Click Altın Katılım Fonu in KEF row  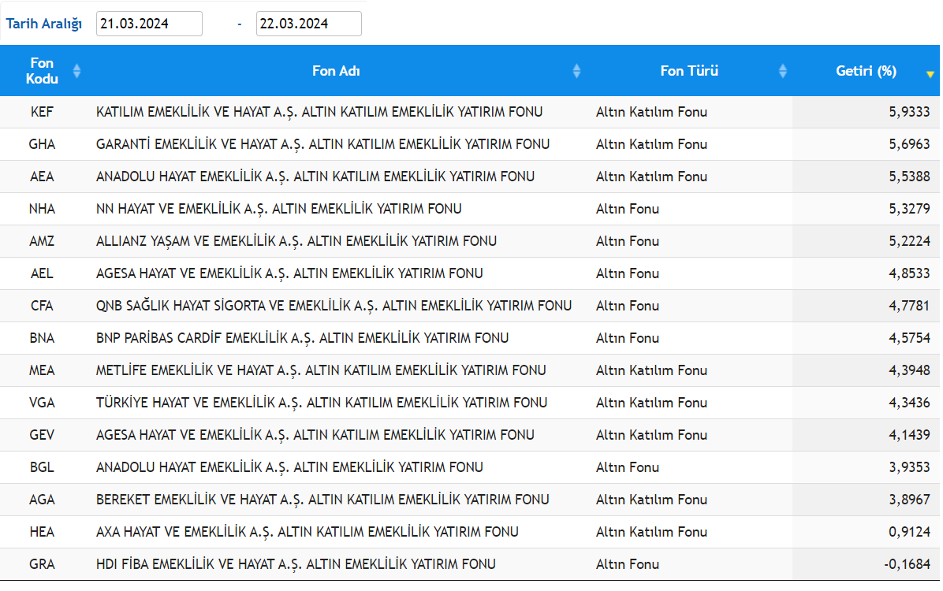tap(651, 112)
